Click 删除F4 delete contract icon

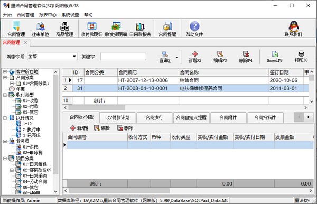[x=246, y=57]
